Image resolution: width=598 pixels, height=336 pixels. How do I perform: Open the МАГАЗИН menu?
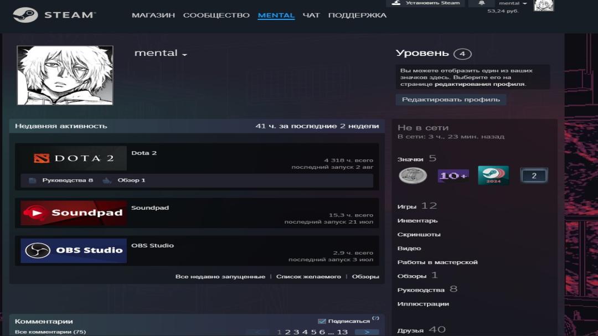coord(153,15)
